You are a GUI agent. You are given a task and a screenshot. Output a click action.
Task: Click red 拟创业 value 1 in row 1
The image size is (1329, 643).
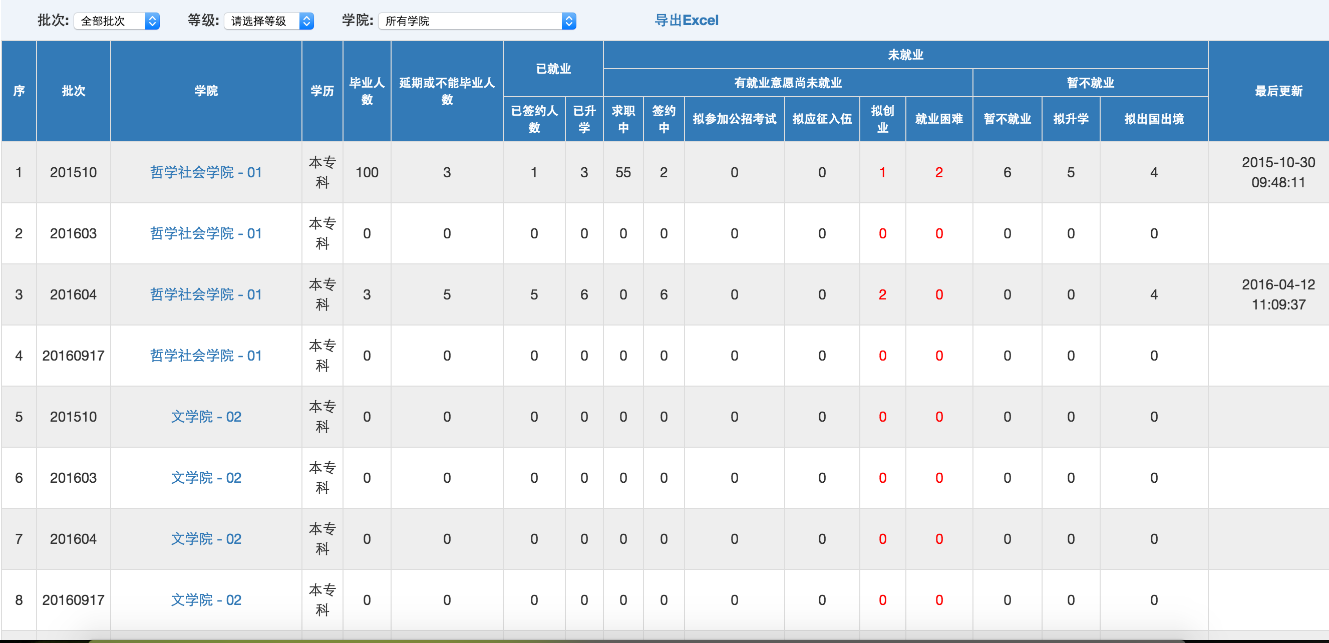883,172
